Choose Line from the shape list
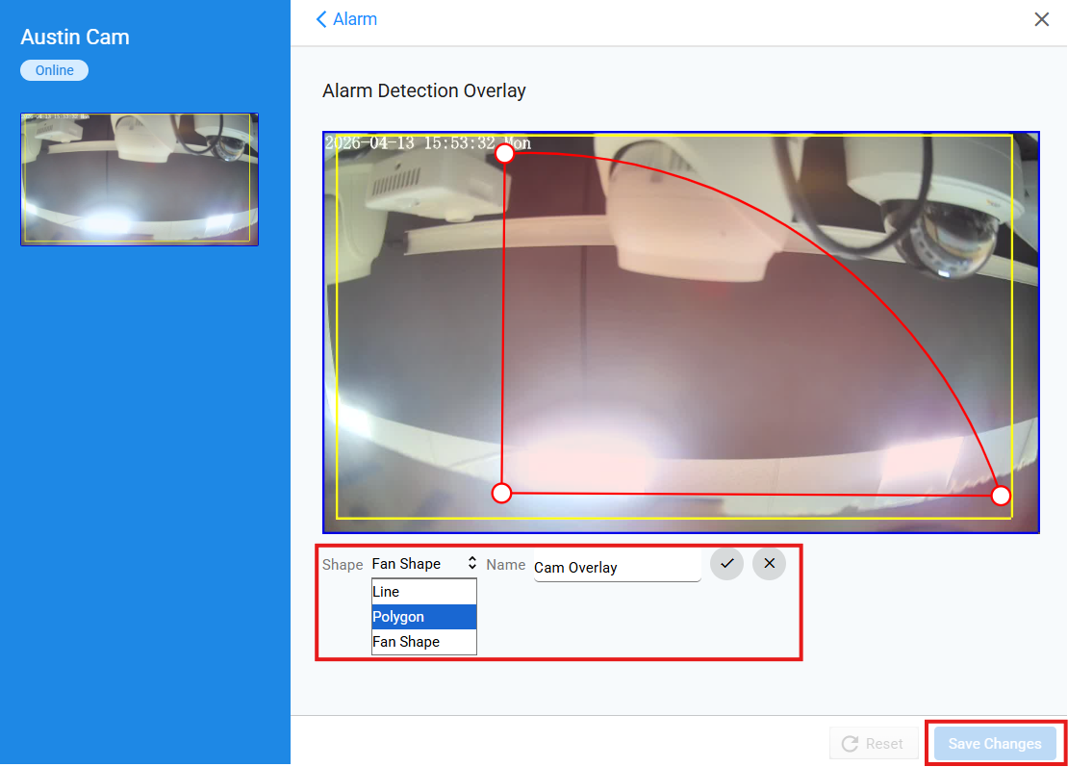The image size is (1068, 767). tap(423, 592)
